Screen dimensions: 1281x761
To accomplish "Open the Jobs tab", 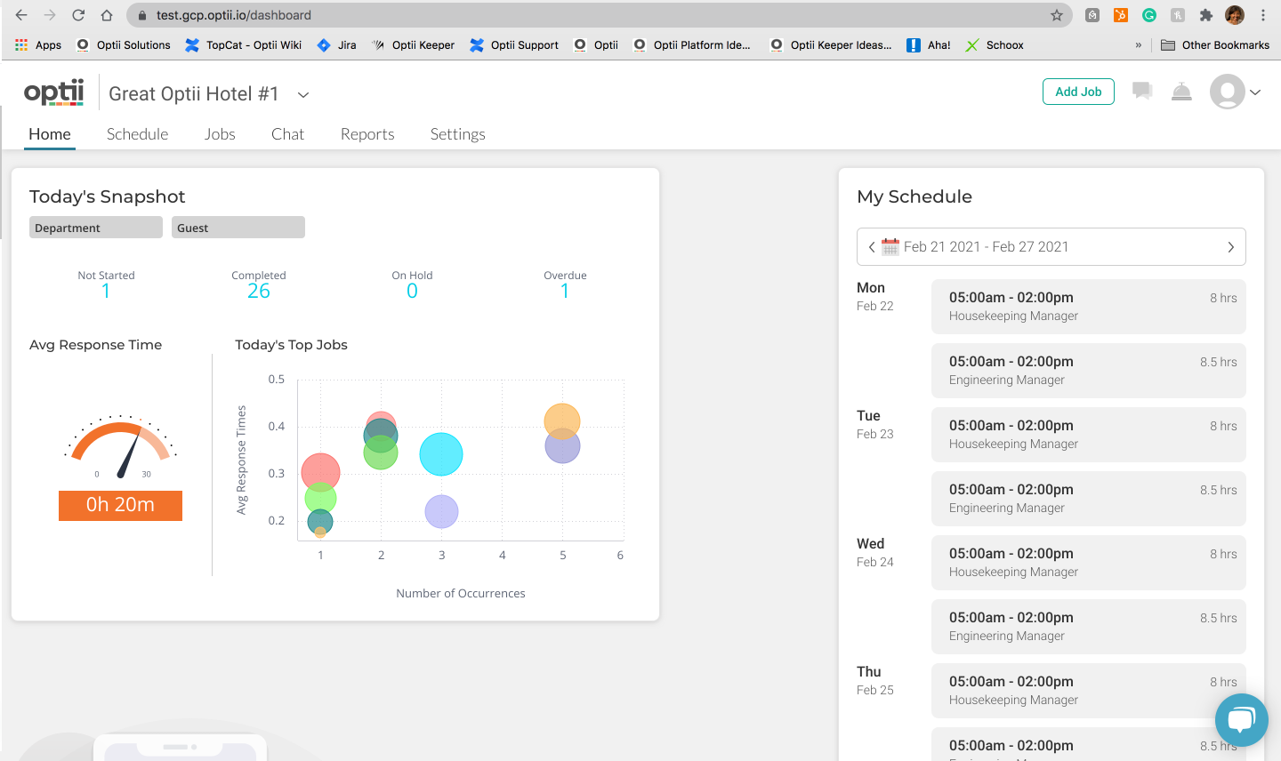I will (x=220, y=134).
